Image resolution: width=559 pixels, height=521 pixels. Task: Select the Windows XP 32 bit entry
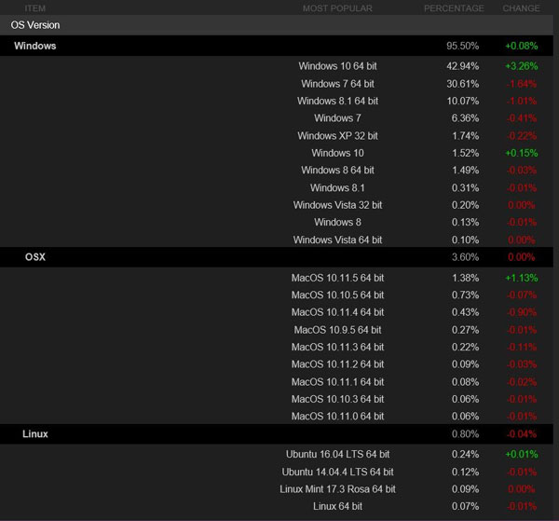(337, 136)
